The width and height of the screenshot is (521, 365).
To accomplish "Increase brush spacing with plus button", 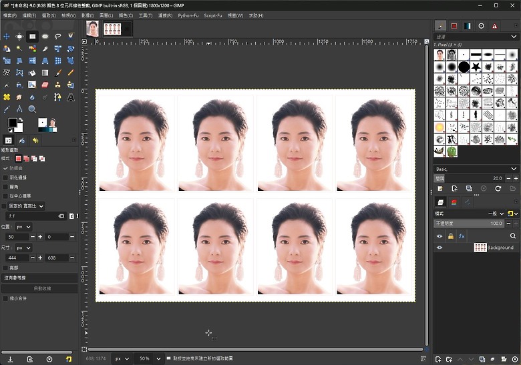I will [516, 179].
